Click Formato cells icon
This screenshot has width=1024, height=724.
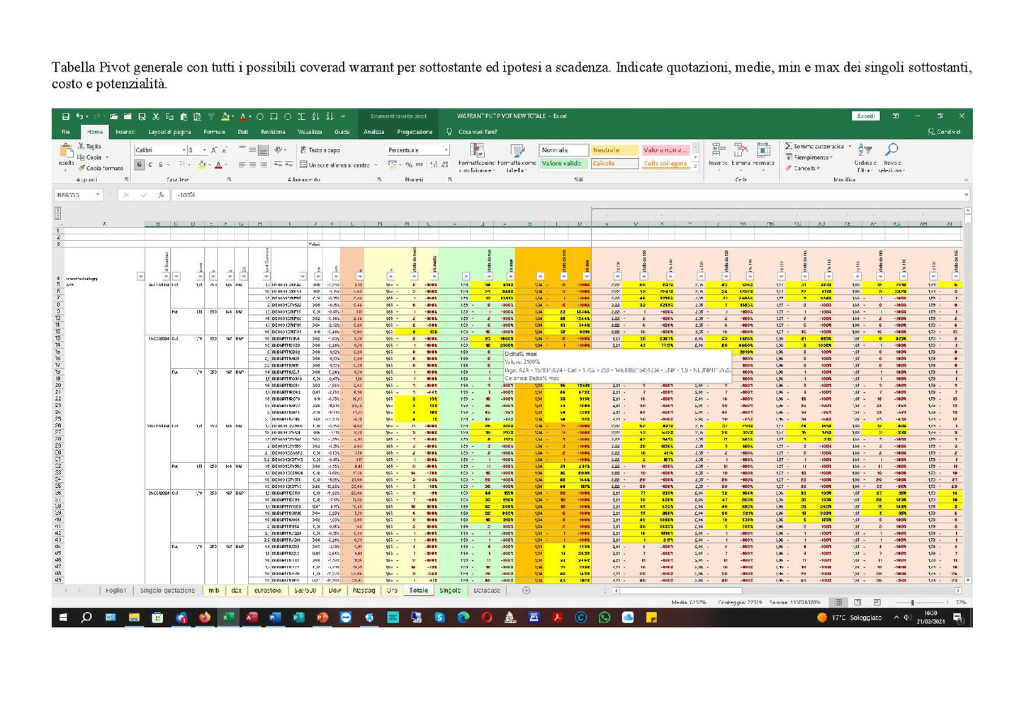[763, 149]
